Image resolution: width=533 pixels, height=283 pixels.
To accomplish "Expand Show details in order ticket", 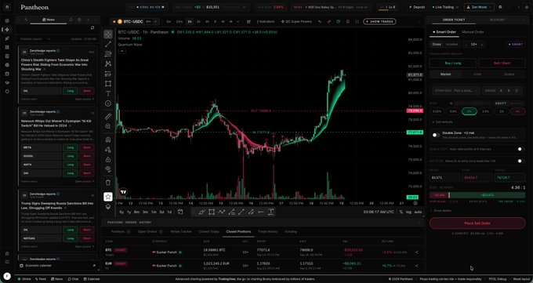I will tap(441, 211).
